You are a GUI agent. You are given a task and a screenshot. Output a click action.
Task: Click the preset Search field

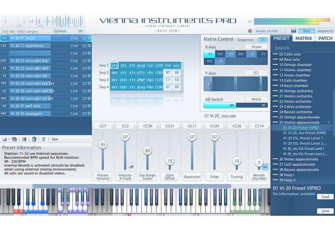tap(302, 48)
